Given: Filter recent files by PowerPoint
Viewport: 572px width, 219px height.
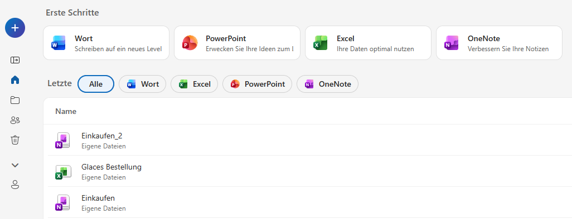Looking at the screenshot, I should point(258,84).
